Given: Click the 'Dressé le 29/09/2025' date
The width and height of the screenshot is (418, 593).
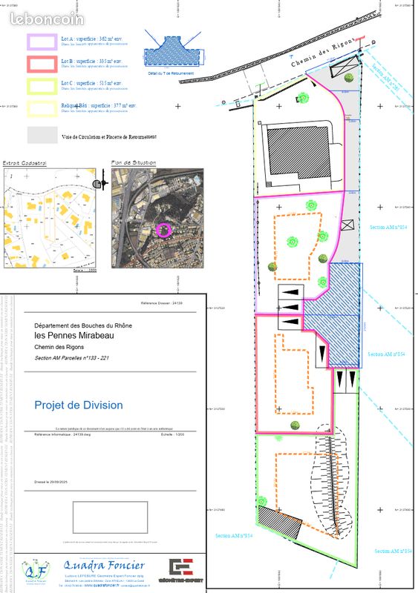Looking at the screenshot, I should (50, 483).
